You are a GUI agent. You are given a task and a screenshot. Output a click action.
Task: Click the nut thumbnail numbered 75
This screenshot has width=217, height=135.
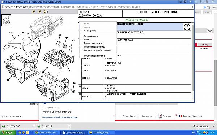(7, 21)
